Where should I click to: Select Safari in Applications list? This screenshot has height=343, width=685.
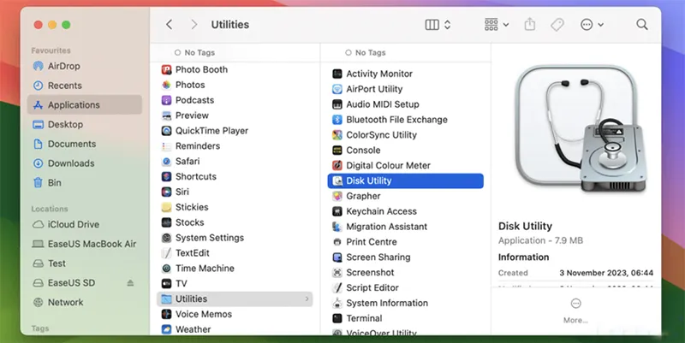coord(235,161)
